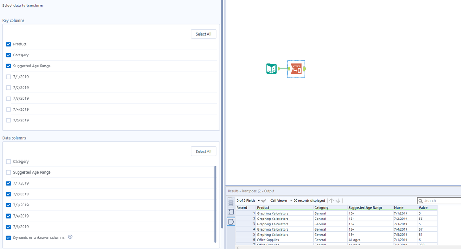The image size is (461, 249).
Task: Click left arrow of Results horizontal scrollbar
Action: (x=238, y=247)
